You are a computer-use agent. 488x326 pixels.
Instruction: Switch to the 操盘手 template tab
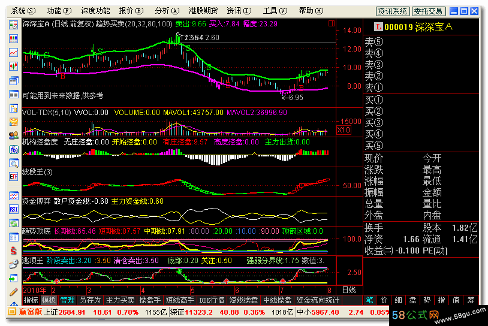150,300
